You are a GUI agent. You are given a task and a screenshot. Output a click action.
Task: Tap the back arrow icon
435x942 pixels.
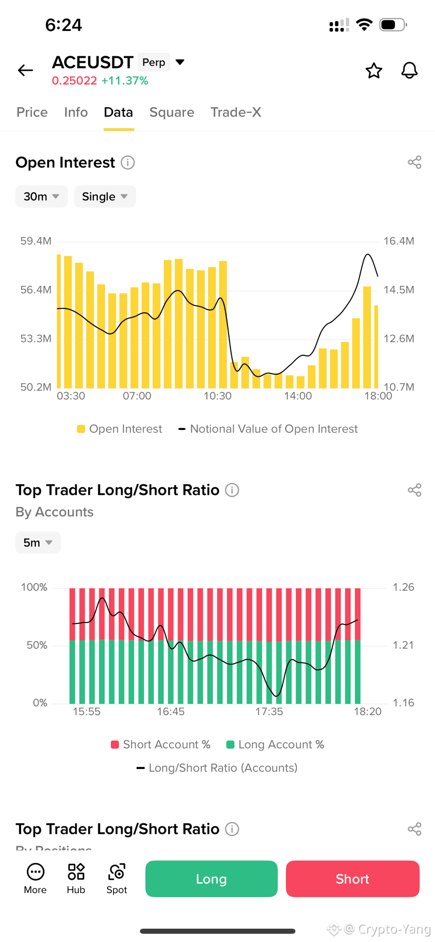25,70
